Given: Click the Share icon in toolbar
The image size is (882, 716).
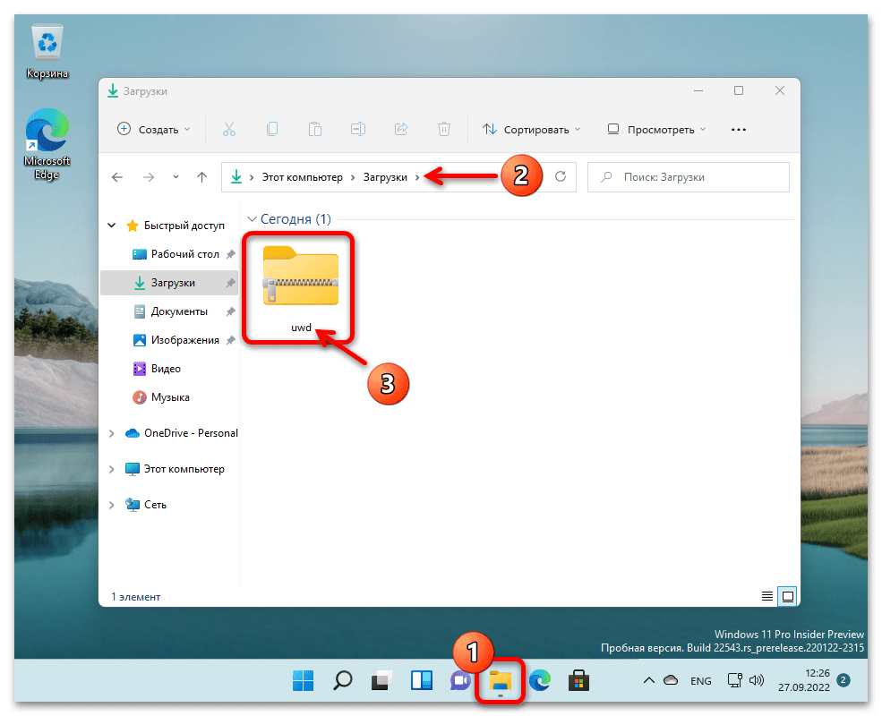Looking at the screenshot, I should pyautogui.click(x=401, y=129).
